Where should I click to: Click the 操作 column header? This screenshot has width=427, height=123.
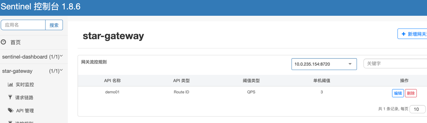click(404, 80)
